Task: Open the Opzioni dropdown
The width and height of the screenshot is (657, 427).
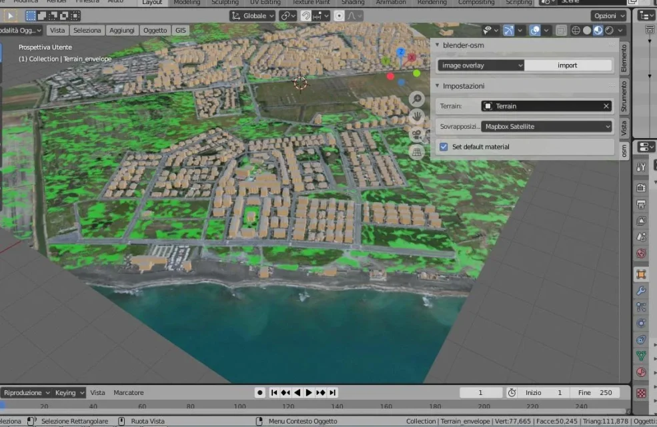Action: tap(609, 16)
